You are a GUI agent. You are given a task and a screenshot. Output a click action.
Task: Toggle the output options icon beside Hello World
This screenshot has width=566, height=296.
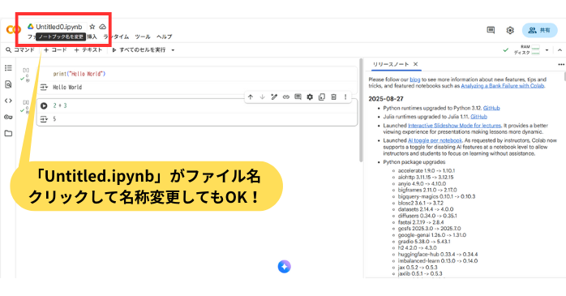coord(44,87)
